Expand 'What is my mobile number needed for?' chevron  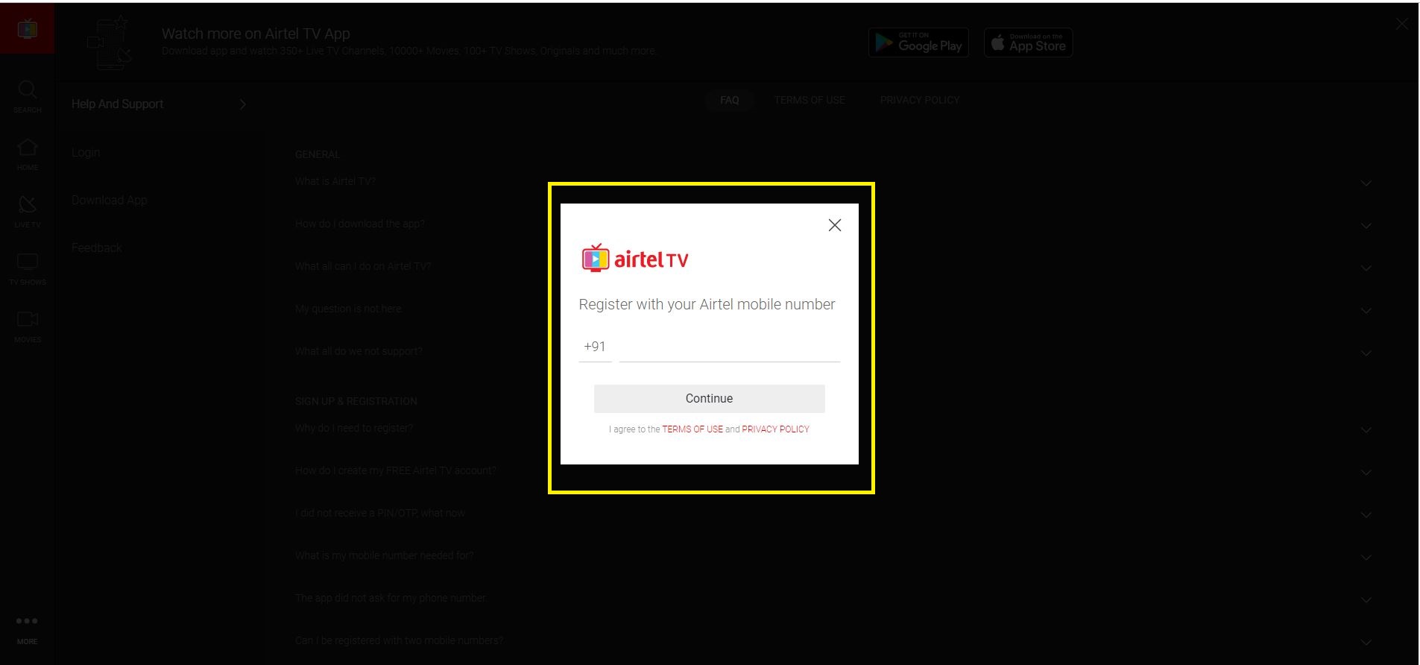[1366, 557]
